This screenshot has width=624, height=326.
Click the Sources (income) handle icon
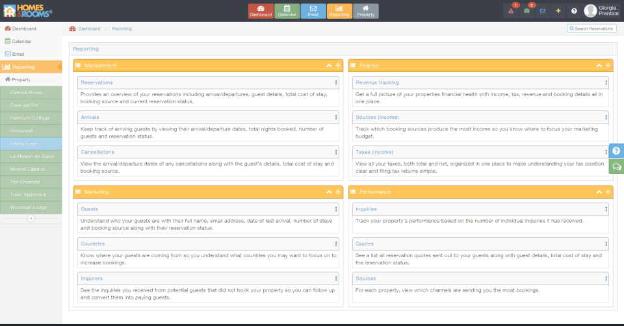(606, 118)
